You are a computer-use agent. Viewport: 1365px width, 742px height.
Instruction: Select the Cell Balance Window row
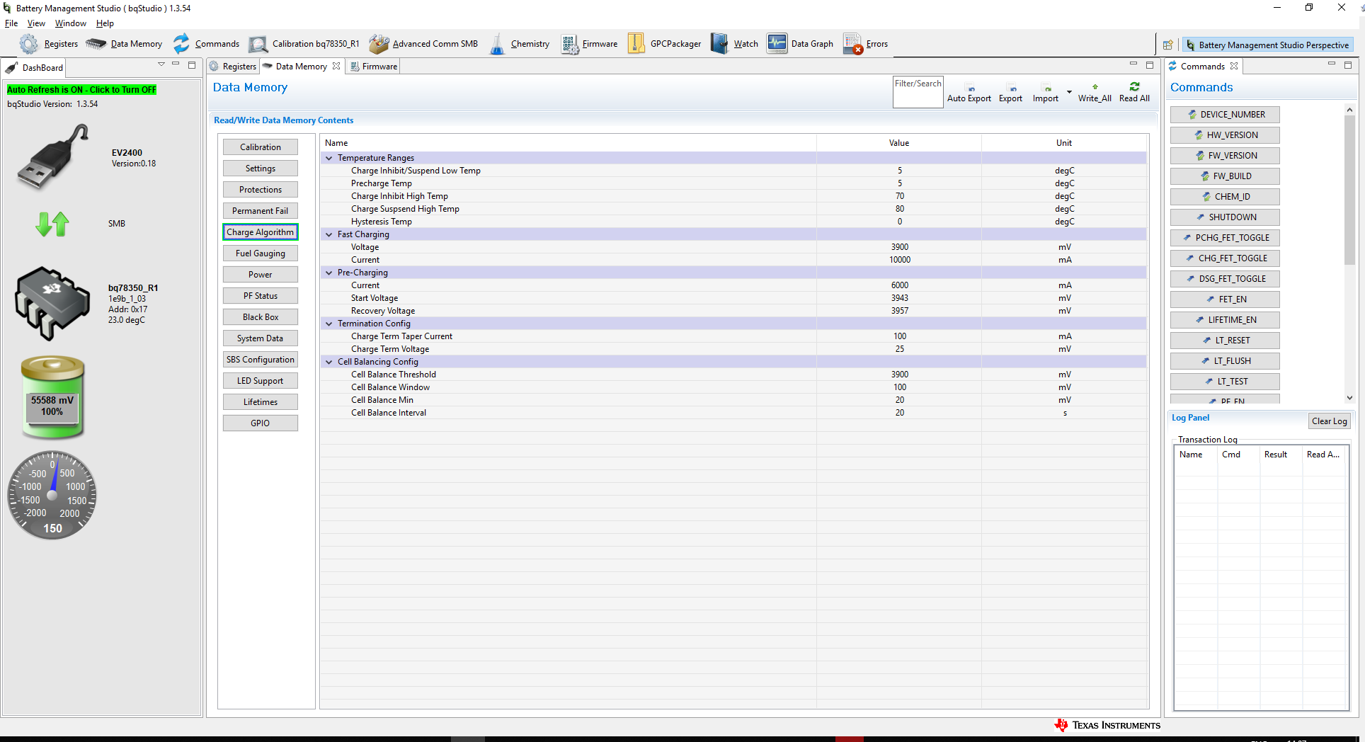[x=733, y=387]
